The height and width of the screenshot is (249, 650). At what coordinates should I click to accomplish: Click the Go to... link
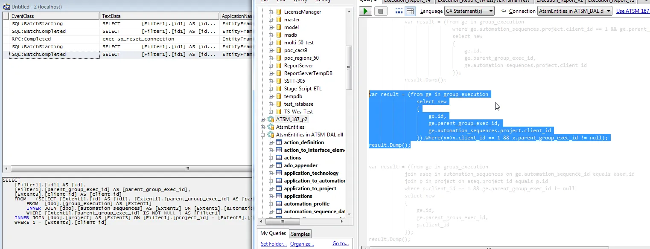tap(341, 244)
